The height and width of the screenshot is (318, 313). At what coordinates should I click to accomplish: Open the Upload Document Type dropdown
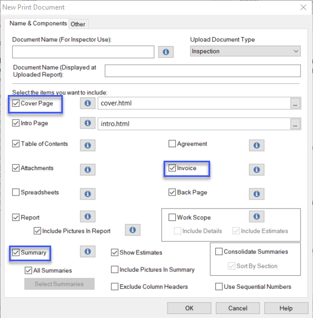click(x=245, y=51)
